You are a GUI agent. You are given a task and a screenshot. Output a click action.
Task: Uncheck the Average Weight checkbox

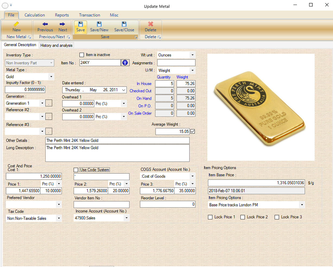click(x=193, y=131)
